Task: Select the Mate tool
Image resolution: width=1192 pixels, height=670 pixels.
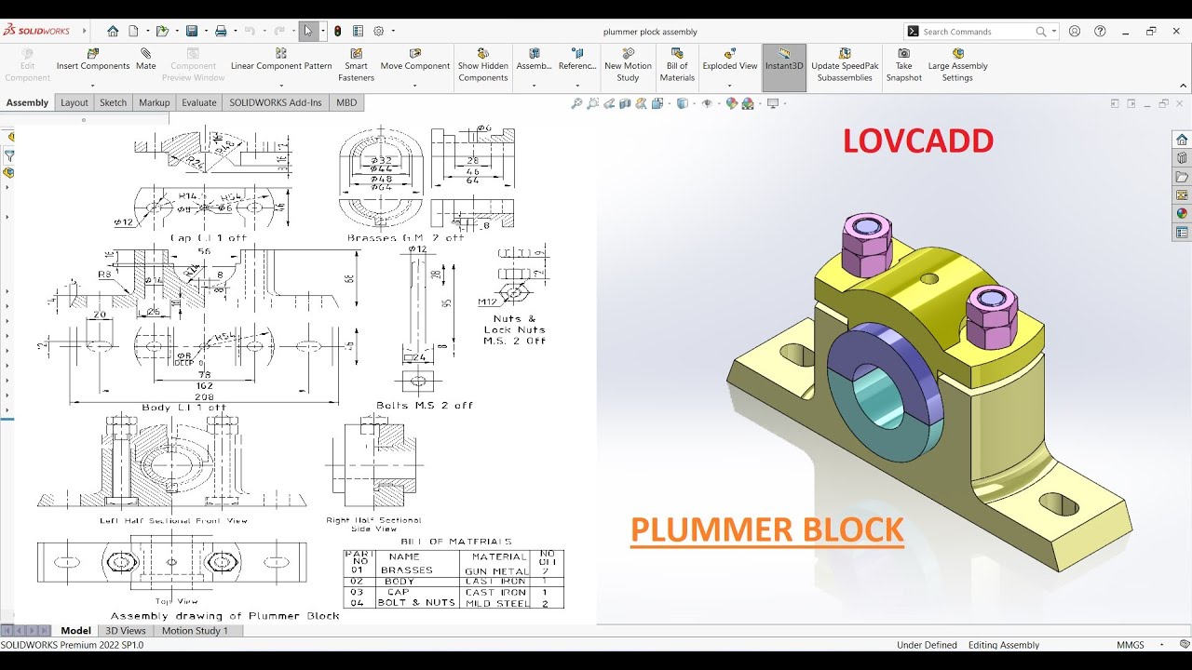Action: 146,60
